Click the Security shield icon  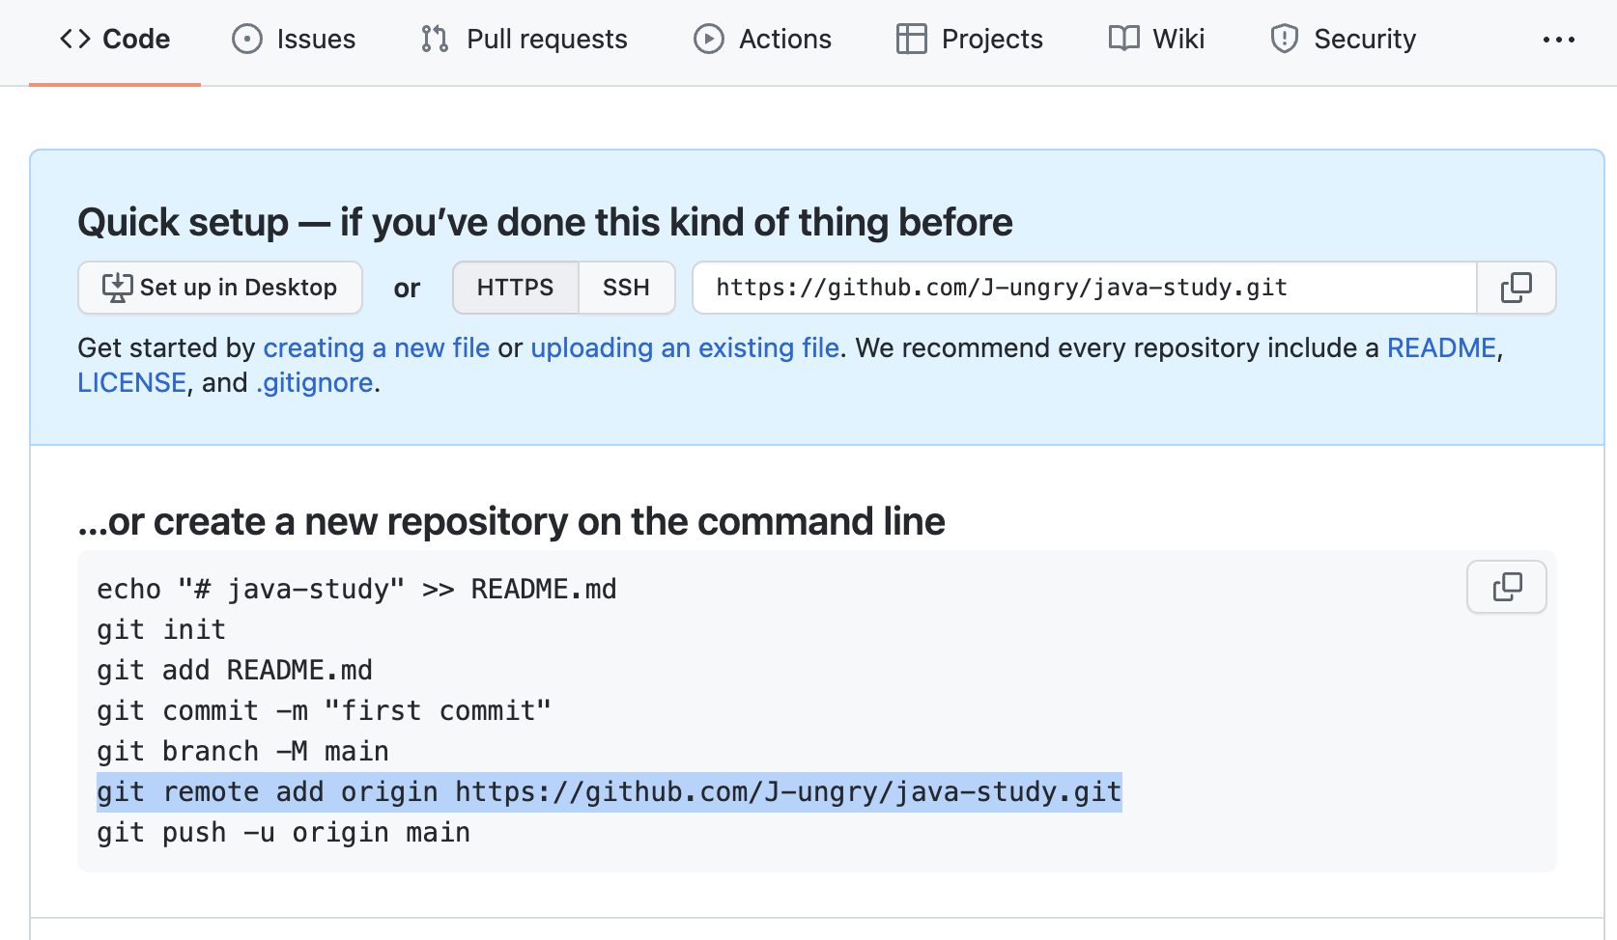tap(1283, 40)
